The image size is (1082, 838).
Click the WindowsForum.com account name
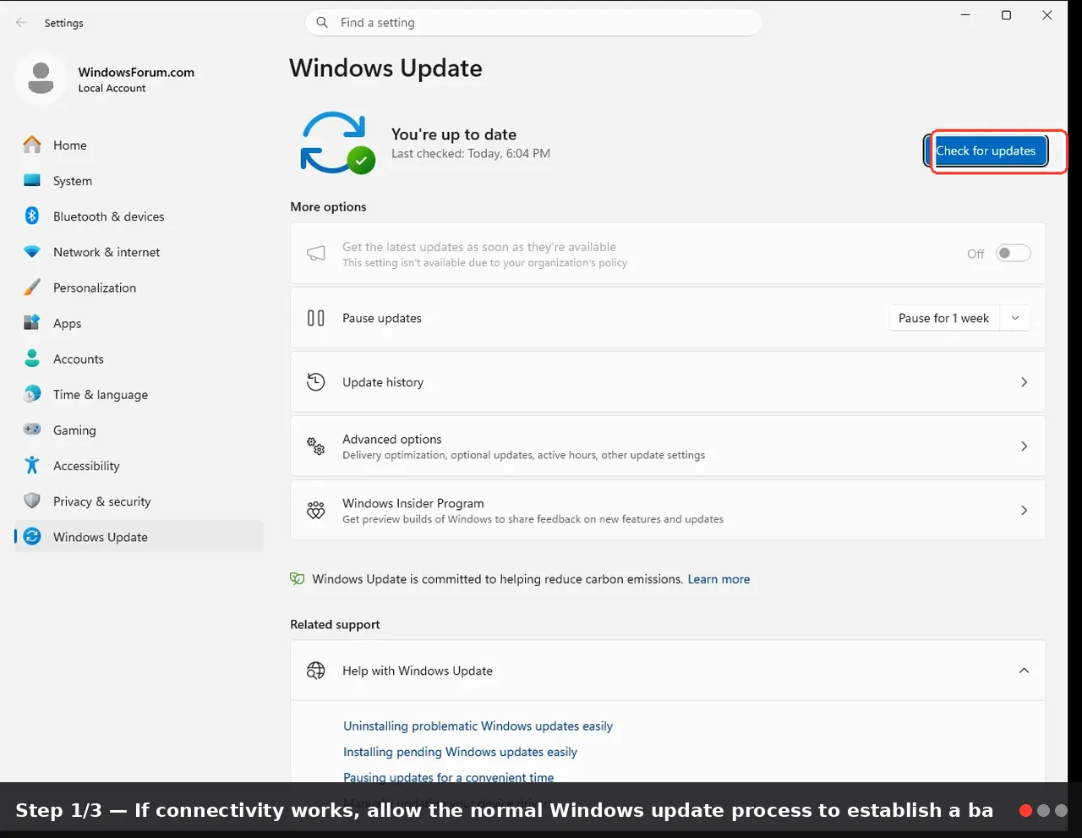point(136,72)
